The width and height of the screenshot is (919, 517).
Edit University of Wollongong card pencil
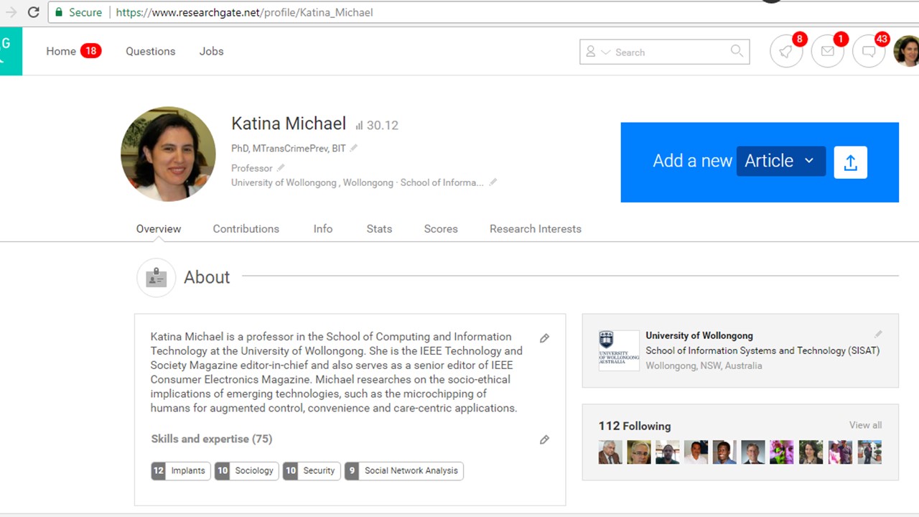pos(877,335)
